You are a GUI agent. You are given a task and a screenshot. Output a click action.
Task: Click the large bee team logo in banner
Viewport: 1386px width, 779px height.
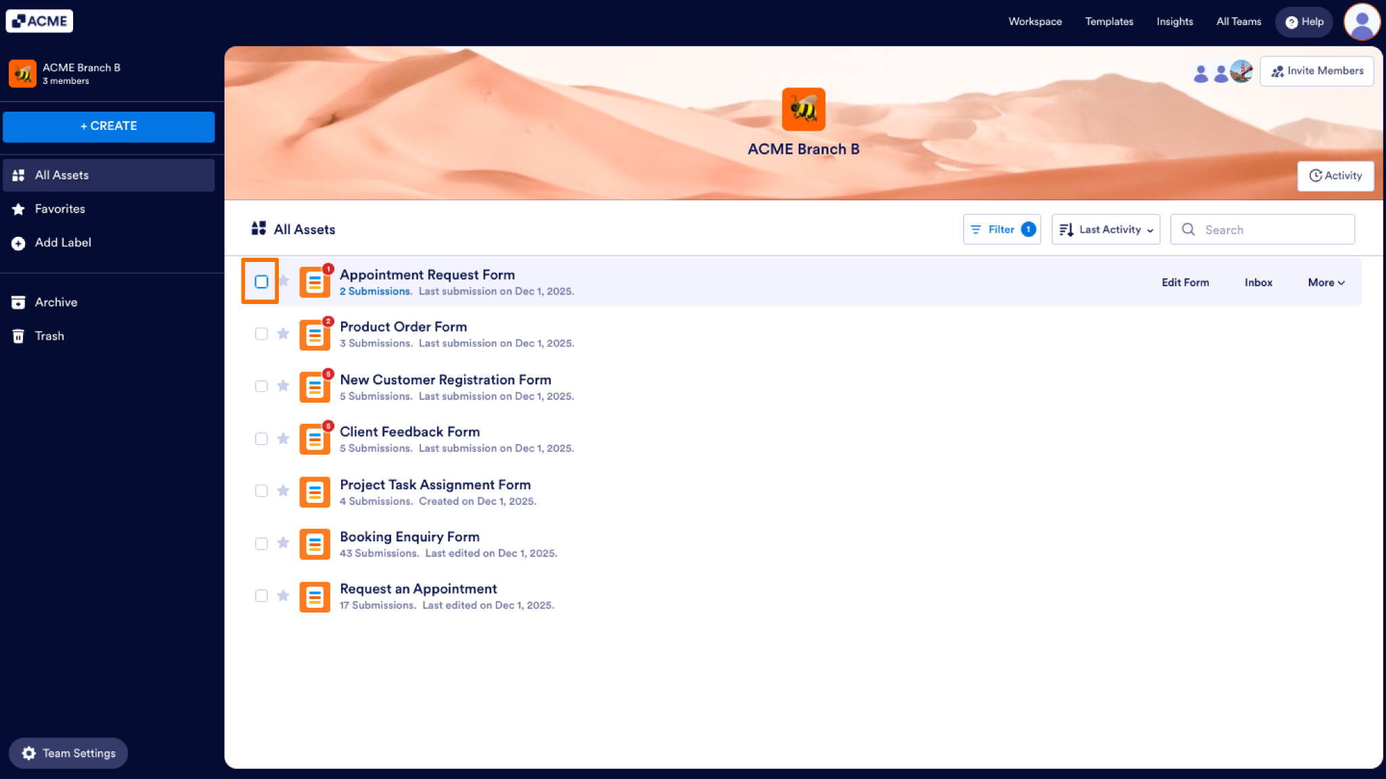(x=803, y=109)
